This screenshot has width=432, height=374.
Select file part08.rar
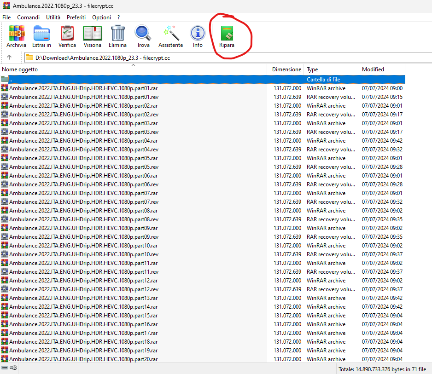[203, 211]
